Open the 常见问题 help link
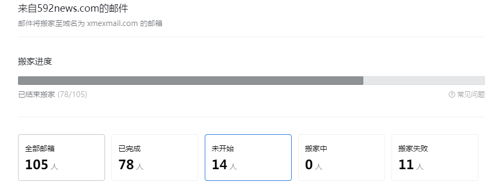497x192 pixels. [470, 94]
